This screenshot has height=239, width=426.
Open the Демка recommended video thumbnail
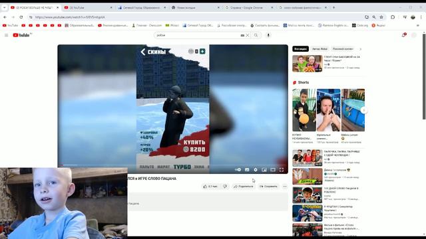(x=308, y=177)
